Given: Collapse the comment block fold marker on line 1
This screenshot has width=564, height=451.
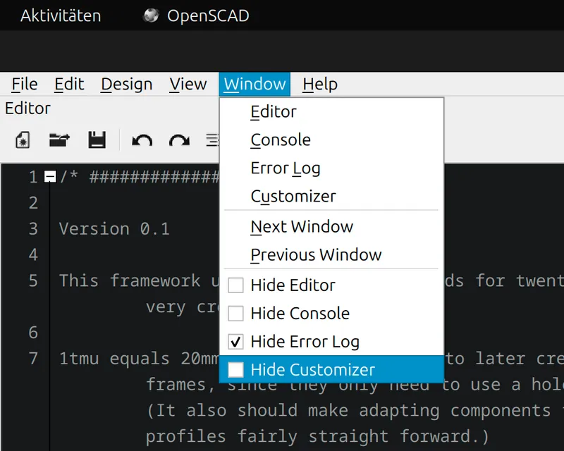Looking at the screenshot, I should coord(50,177).
